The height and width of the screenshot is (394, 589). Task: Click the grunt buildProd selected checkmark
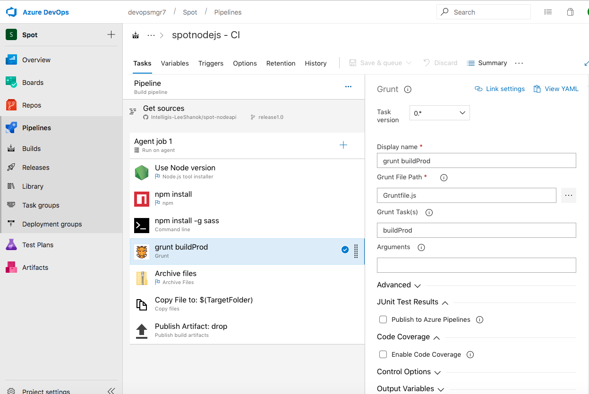(345, 250)
